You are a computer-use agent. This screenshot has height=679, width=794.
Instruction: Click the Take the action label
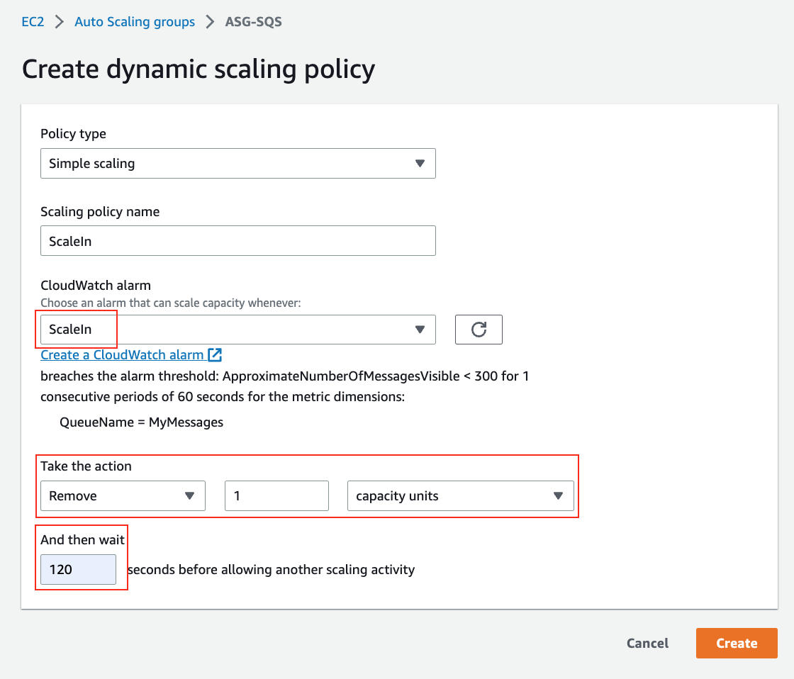[x=86, y=466]
